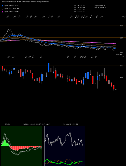Image resolution: width=126 pixels, height=166 pixels.
Task: Click the 'Pre O: 423.35' open value
Action: 79,5
